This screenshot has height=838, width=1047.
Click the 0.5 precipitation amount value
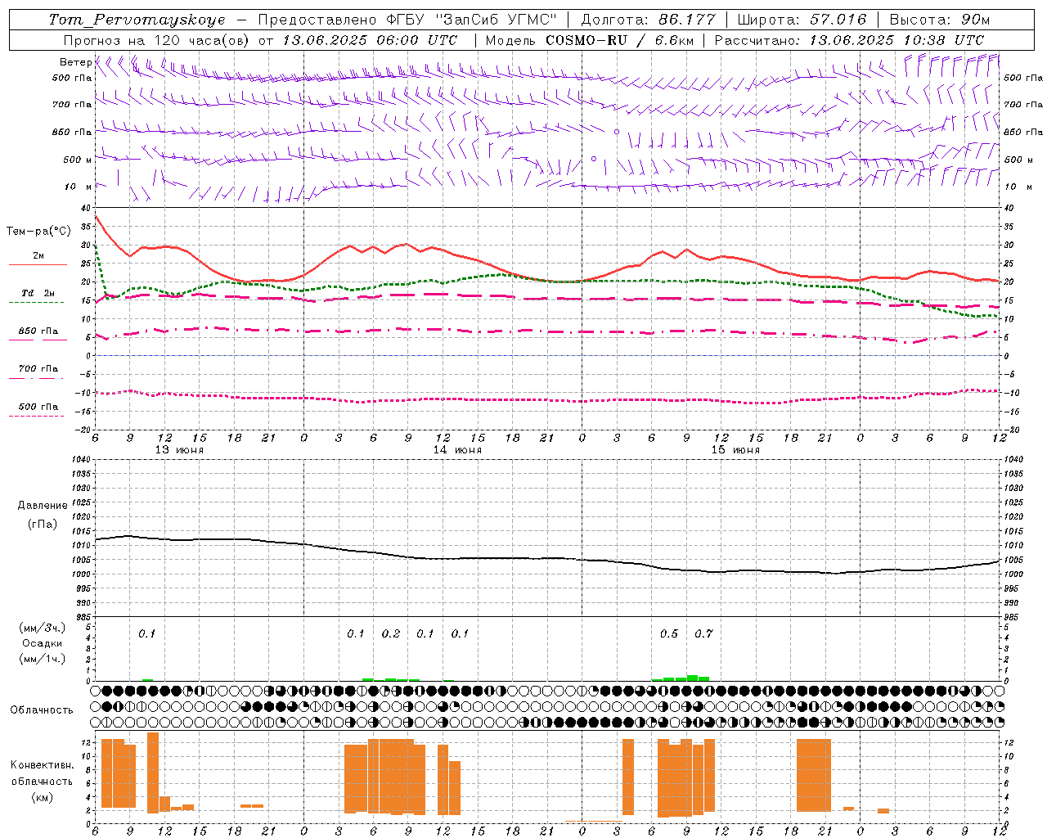tap(669, 633)
